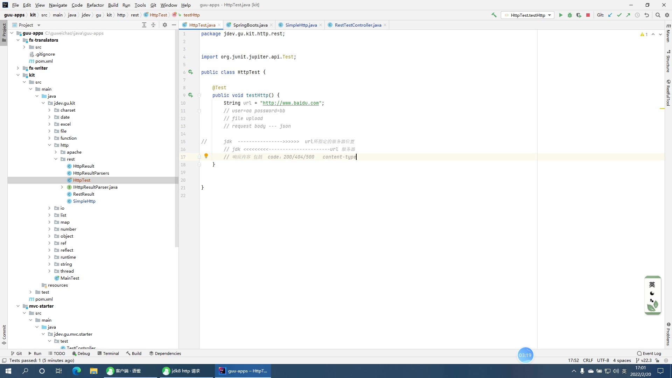Select the Git menu in menu bar
The width and height of the screenshot is (672, 378).
click(154, 5)
